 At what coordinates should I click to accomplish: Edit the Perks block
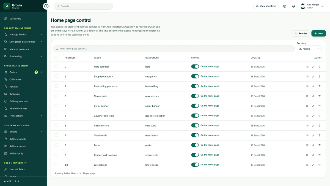pos(313,145)
